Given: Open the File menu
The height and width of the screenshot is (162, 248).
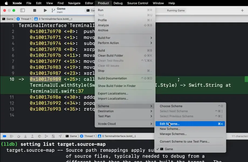Looking at the screenshot, I should [x=29, y=3].
